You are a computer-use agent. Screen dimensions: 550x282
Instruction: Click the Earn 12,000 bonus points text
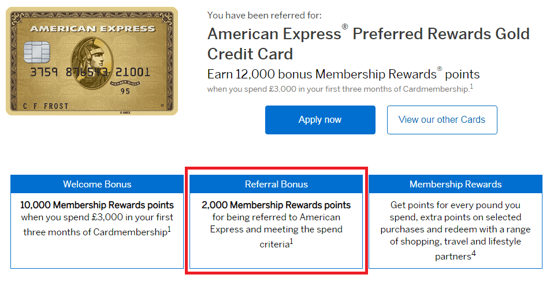[x=343, y=74]
